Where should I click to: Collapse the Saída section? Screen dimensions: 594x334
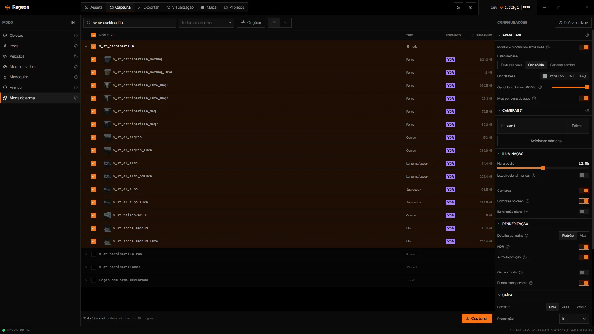499,295
